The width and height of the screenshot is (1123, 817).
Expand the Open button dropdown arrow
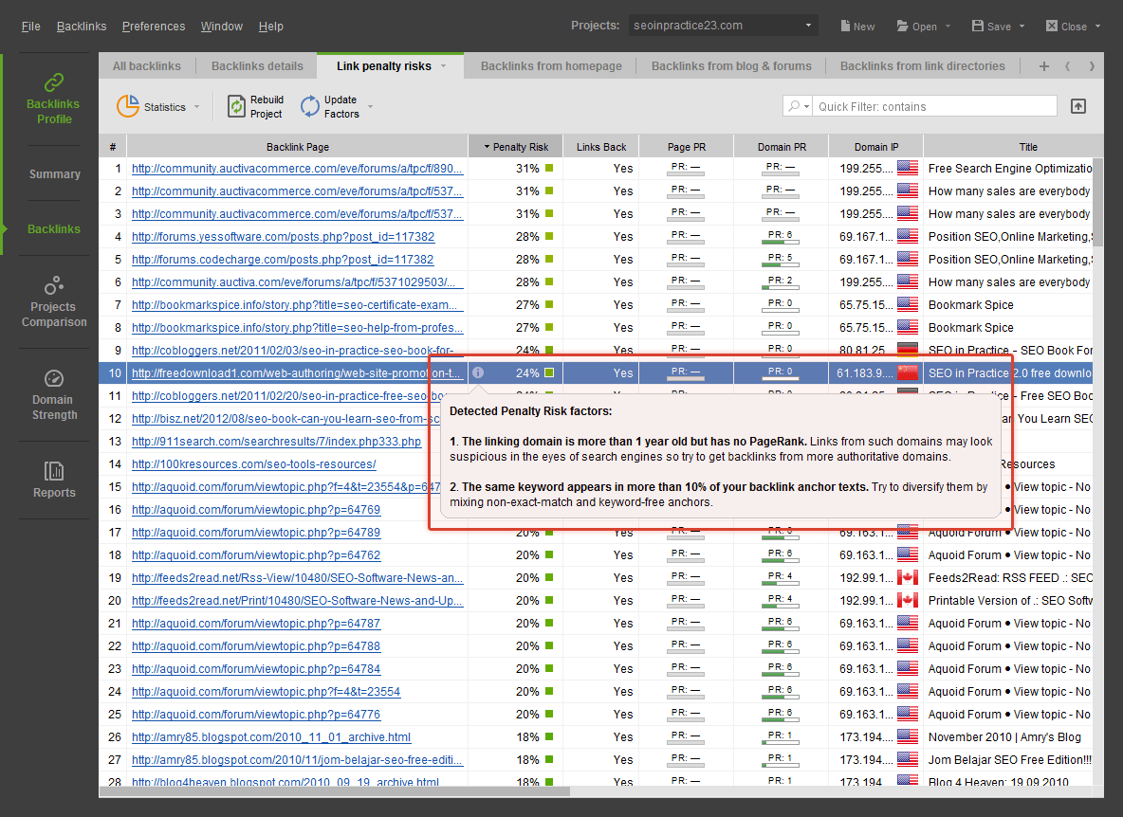[948, 27]
